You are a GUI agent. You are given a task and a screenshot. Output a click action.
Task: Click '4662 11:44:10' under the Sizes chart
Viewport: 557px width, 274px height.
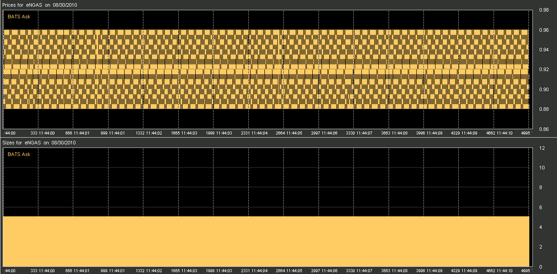point(498,270)
